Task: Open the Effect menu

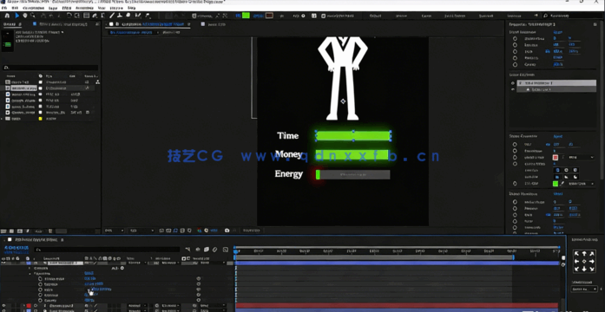Action: click(x=66, y=8)
